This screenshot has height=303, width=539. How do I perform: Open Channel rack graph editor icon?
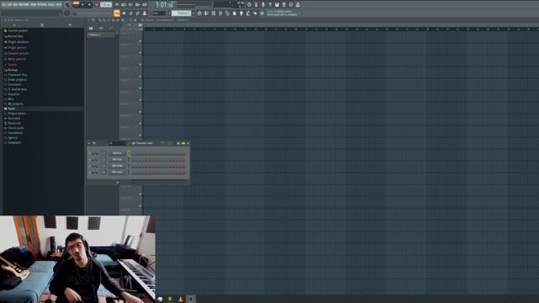point(178,143)
